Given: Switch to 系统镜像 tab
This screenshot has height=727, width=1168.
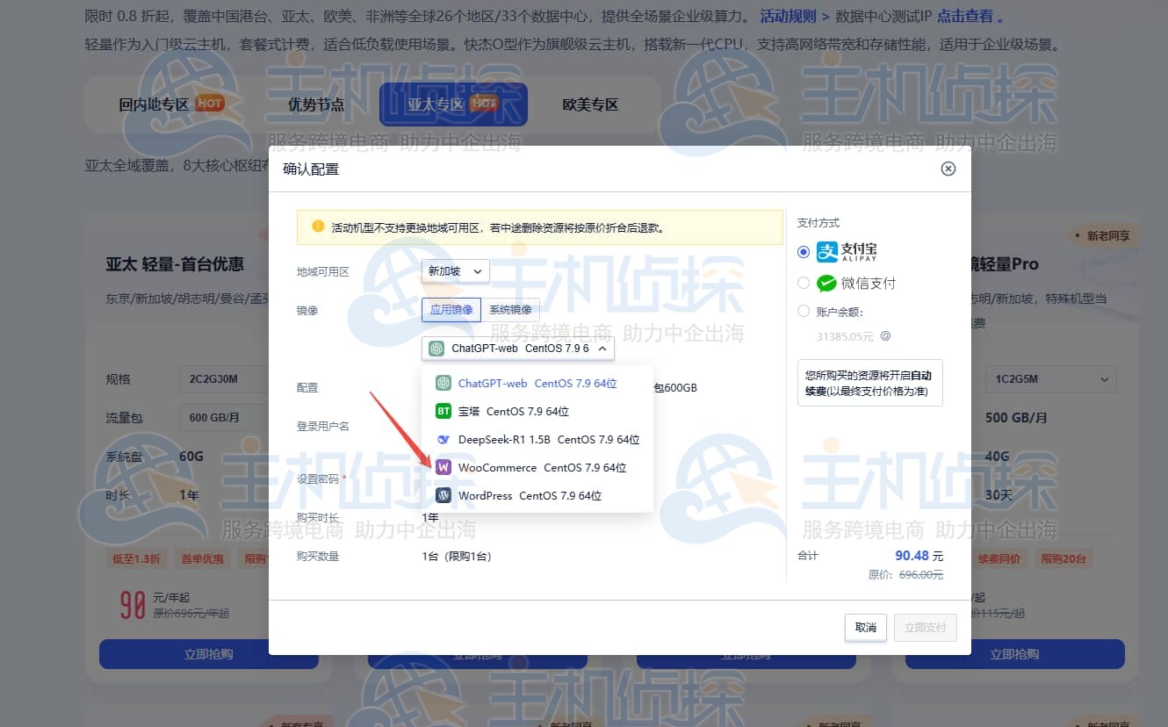Looking at the screenshot, I should [x=510, y=310].
